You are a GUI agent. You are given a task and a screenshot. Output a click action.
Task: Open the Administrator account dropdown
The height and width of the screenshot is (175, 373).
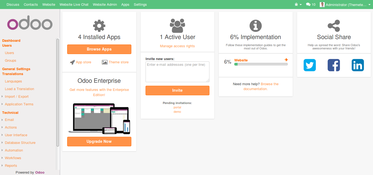click(345, 4)
